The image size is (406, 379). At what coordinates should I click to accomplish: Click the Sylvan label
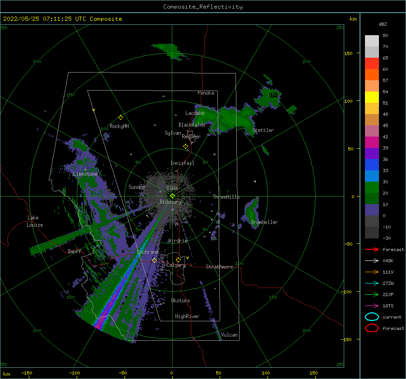click(x=173, y=133)
